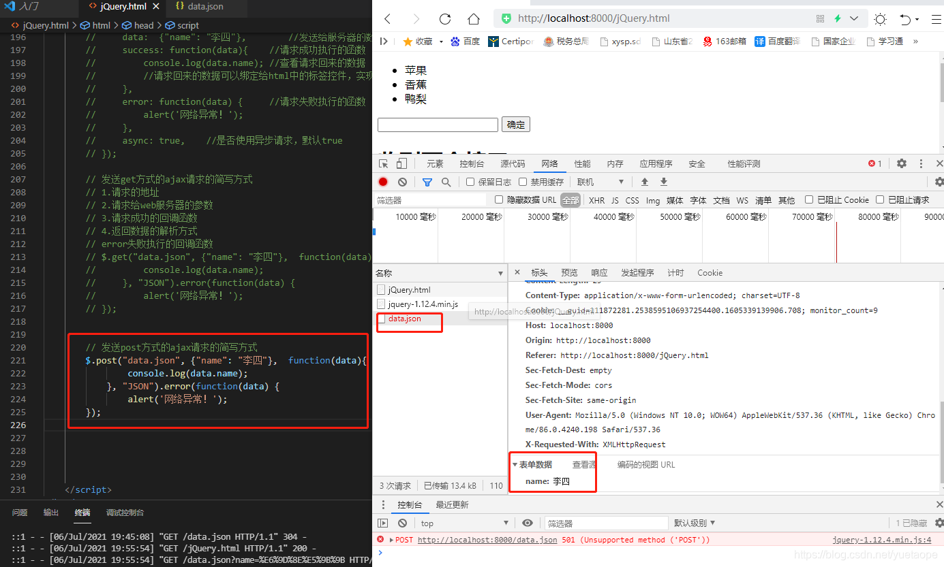This screenshot has width=944, height=567.
Task: Open the 预览 Preview tab in request details
Action: [x=569, y=272]
